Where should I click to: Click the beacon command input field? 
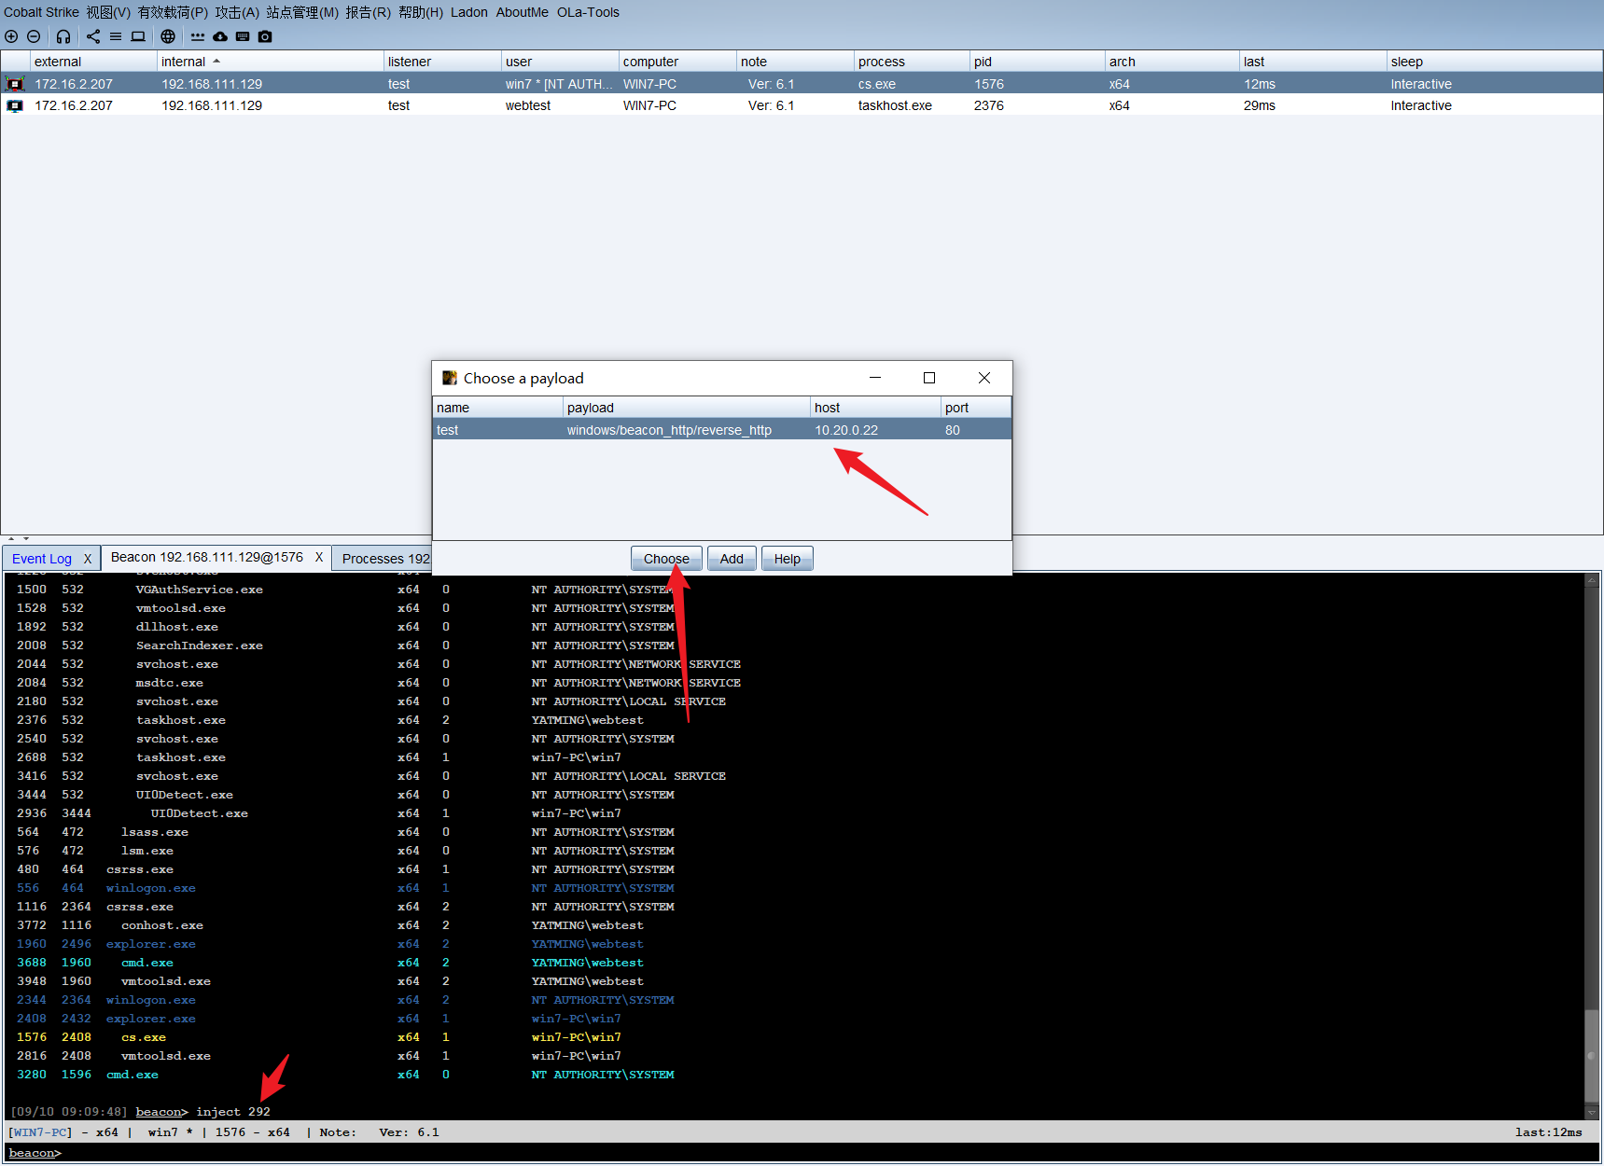click(830, 1153)
